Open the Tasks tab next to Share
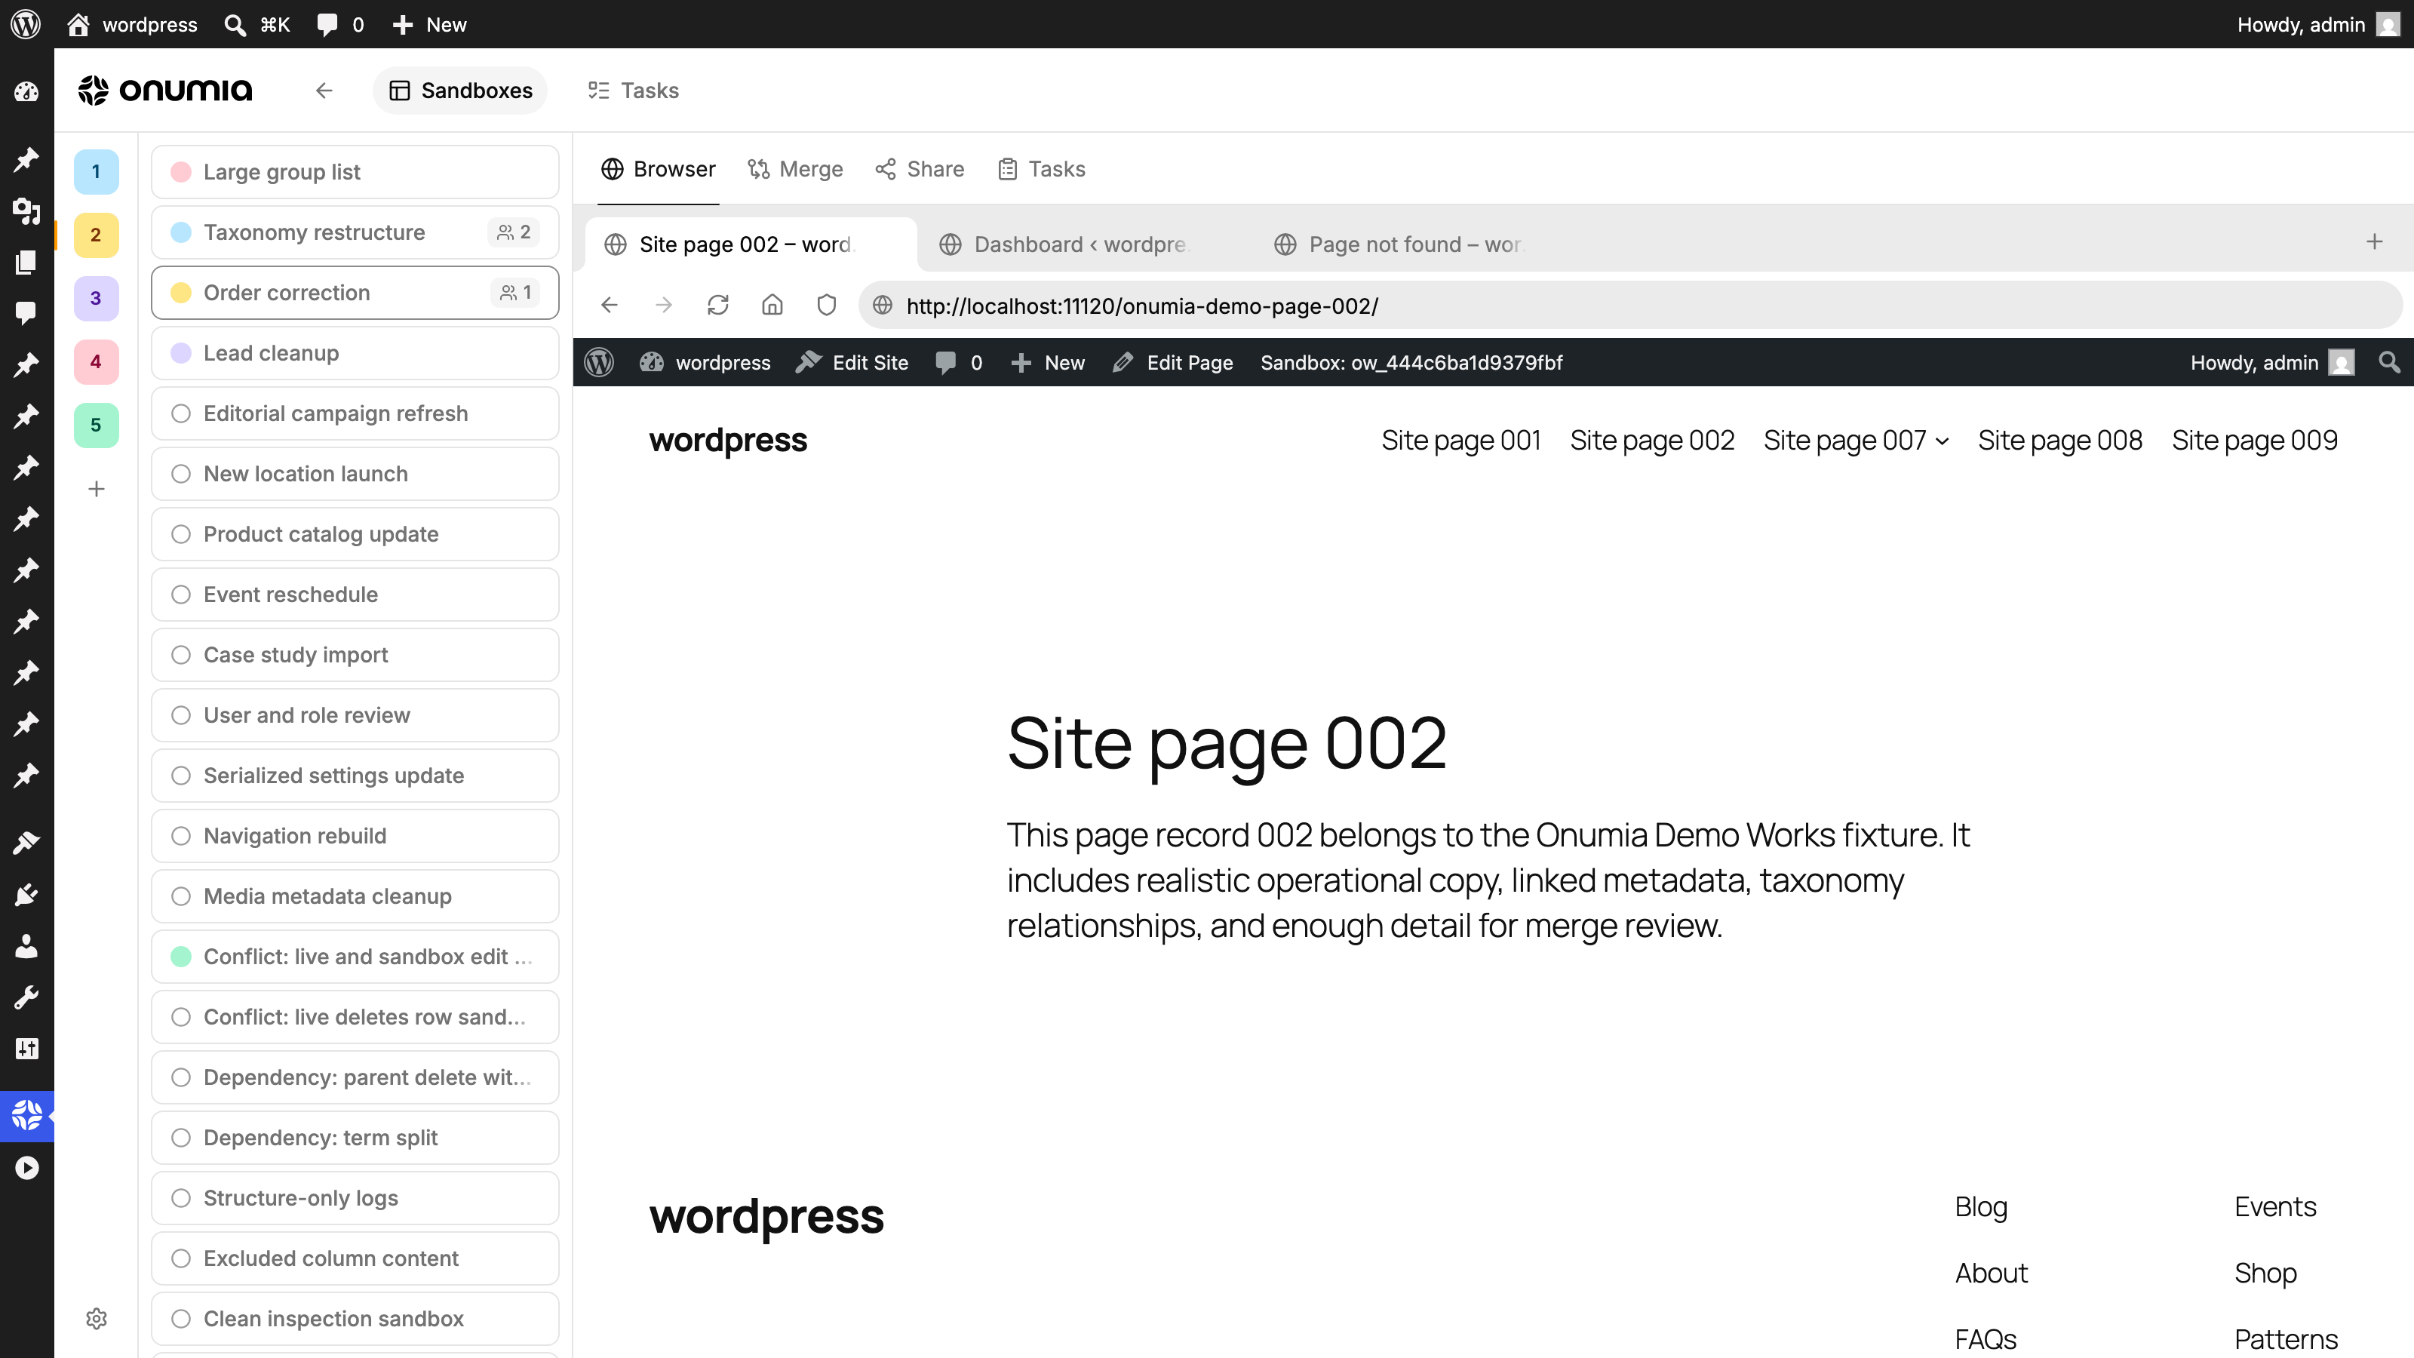Image resolution: width=2414 pixels, height=1358 pixels. tap(1041, 169)
